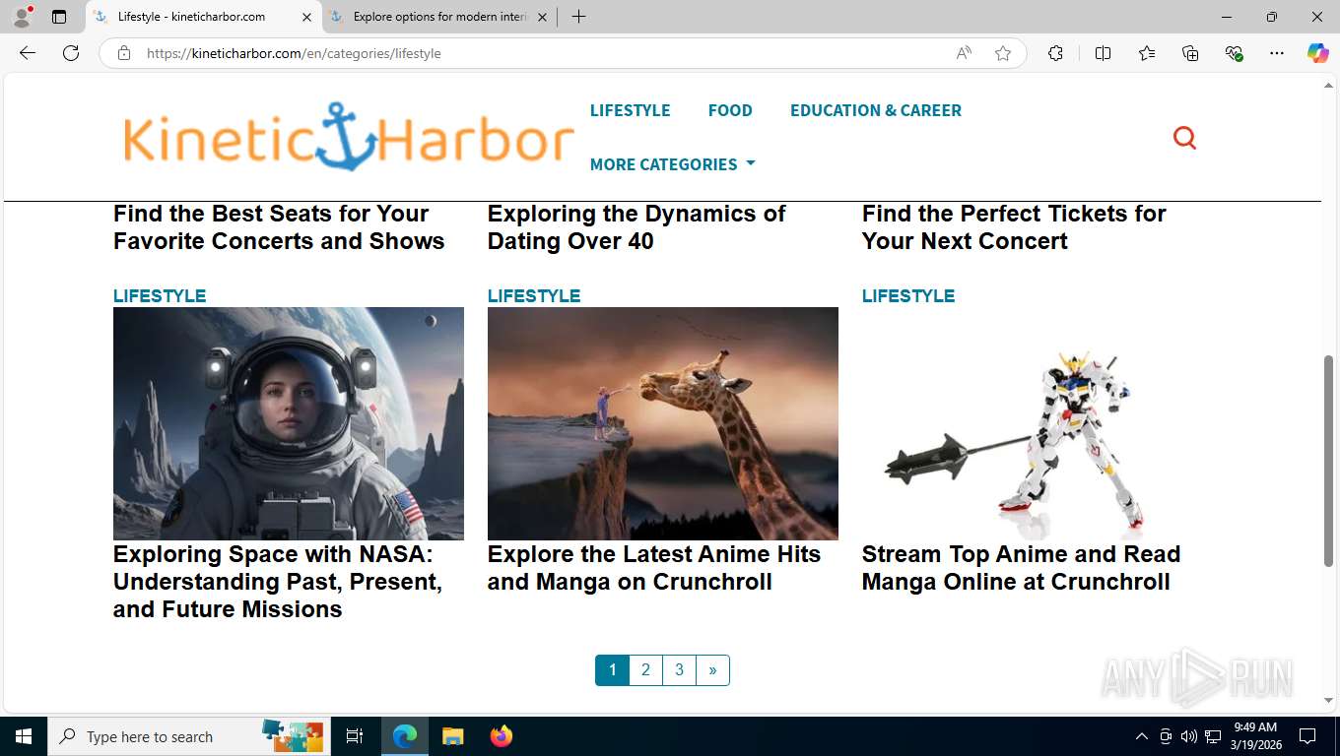Switch to the Explore options for modern interiors tab
The image size is (1340, 756).
click(x=438, y=17)
